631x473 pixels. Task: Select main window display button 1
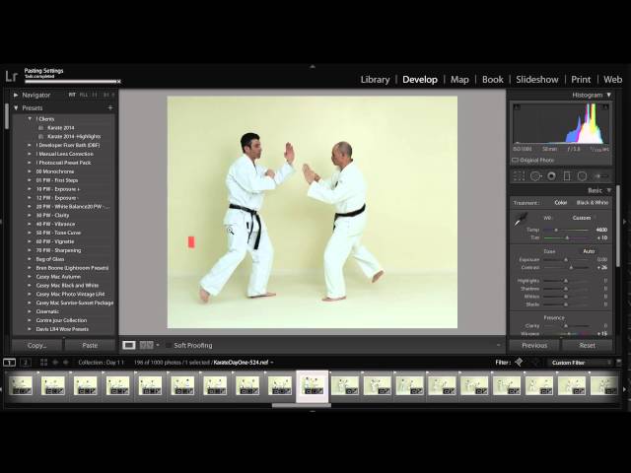[9, 363]
